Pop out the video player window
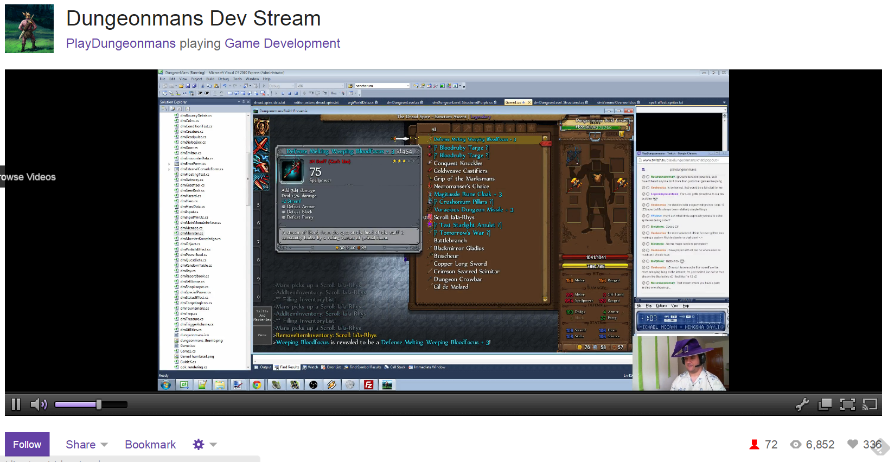The height and width of the screenshot is (462, 894). click(x=825, y=404)
